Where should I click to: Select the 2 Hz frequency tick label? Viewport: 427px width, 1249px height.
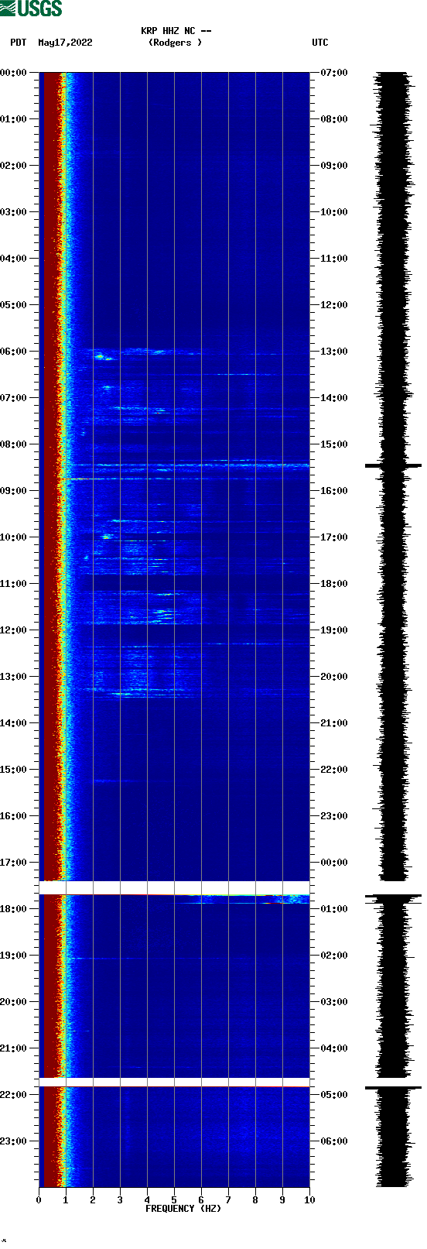[x=93, y=1200]
